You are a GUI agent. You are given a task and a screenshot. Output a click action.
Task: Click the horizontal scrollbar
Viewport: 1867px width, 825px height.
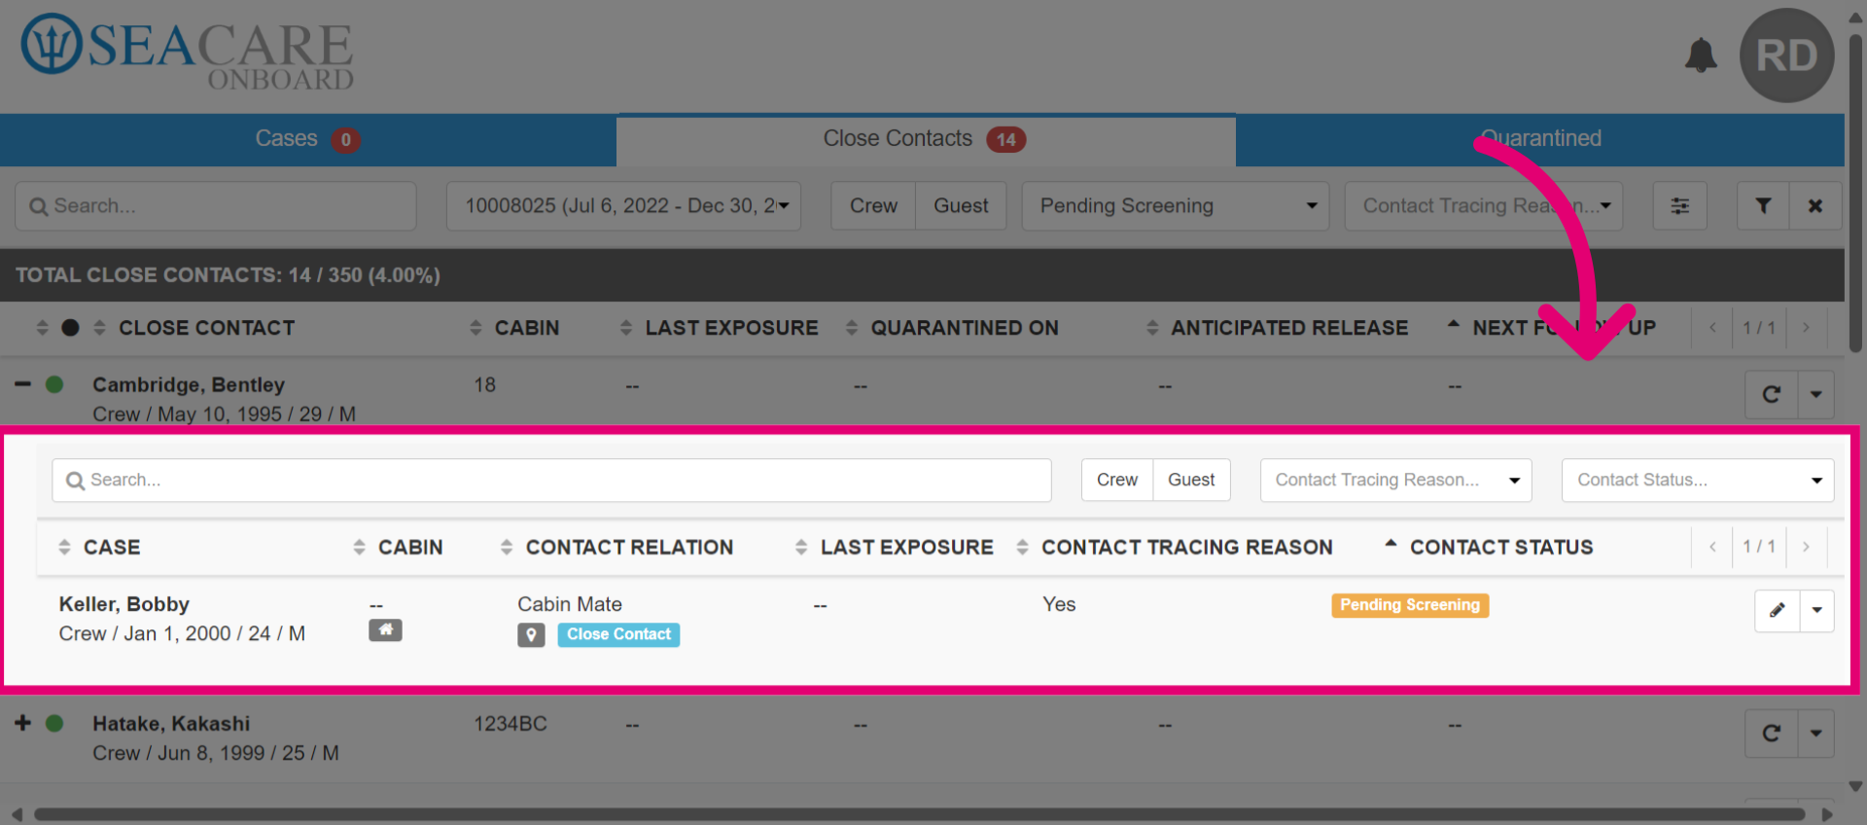[919, 814]
